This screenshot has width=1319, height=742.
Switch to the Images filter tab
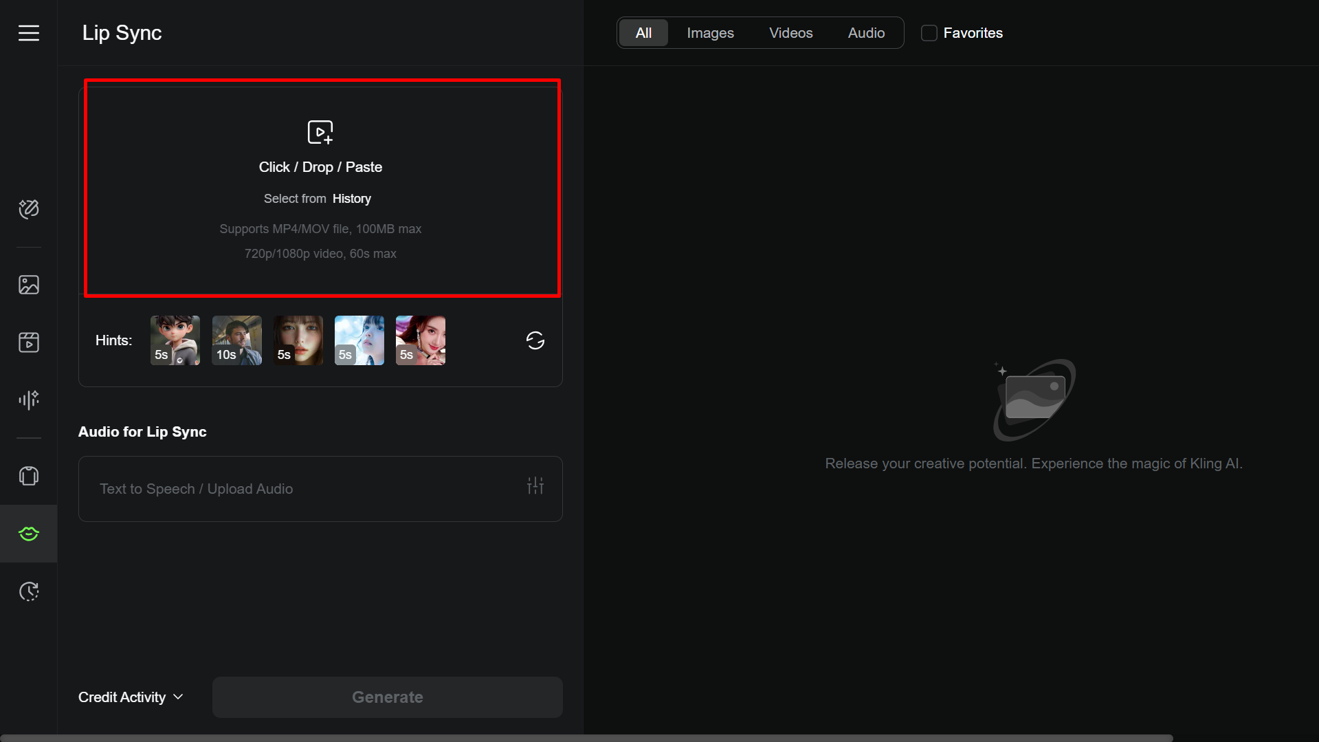pos(709,32)
